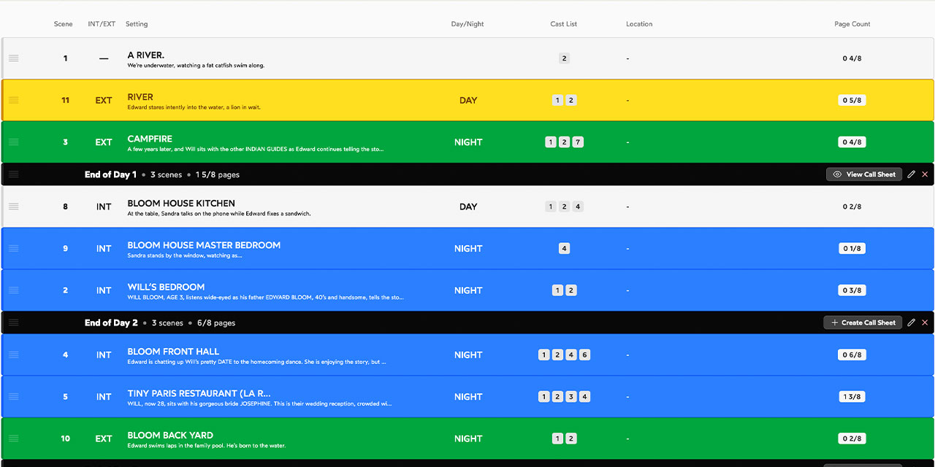
Task: Open View Call Sheet for Day 1
Action: click(863, 174)
